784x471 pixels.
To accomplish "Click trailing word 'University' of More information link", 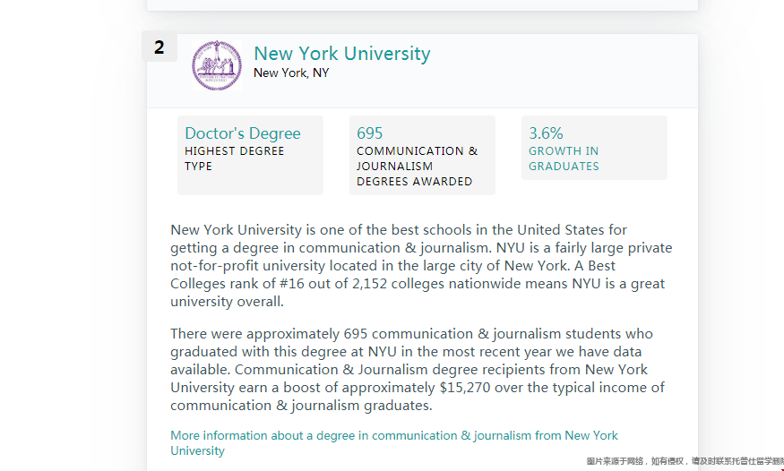I will 197,450.
